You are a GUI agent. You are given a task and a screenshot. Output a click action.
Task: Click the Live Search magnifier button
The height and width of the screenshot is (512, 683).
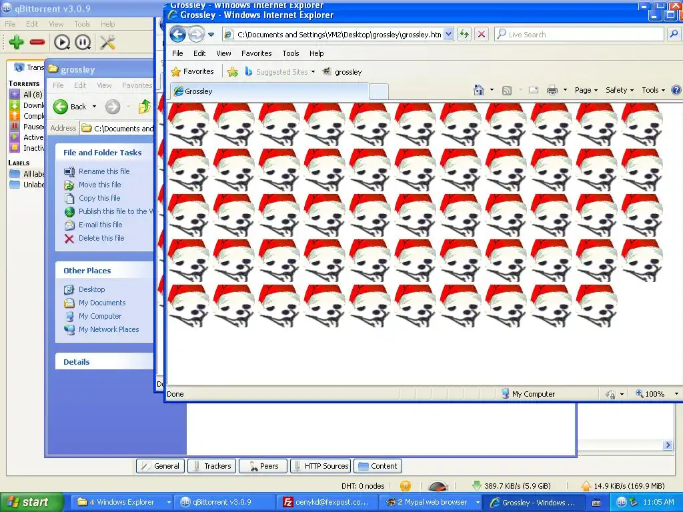[x=674, y=35]
